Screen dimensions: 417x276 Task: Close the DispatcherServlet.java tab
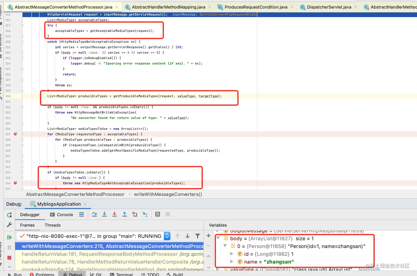(356, 7)
